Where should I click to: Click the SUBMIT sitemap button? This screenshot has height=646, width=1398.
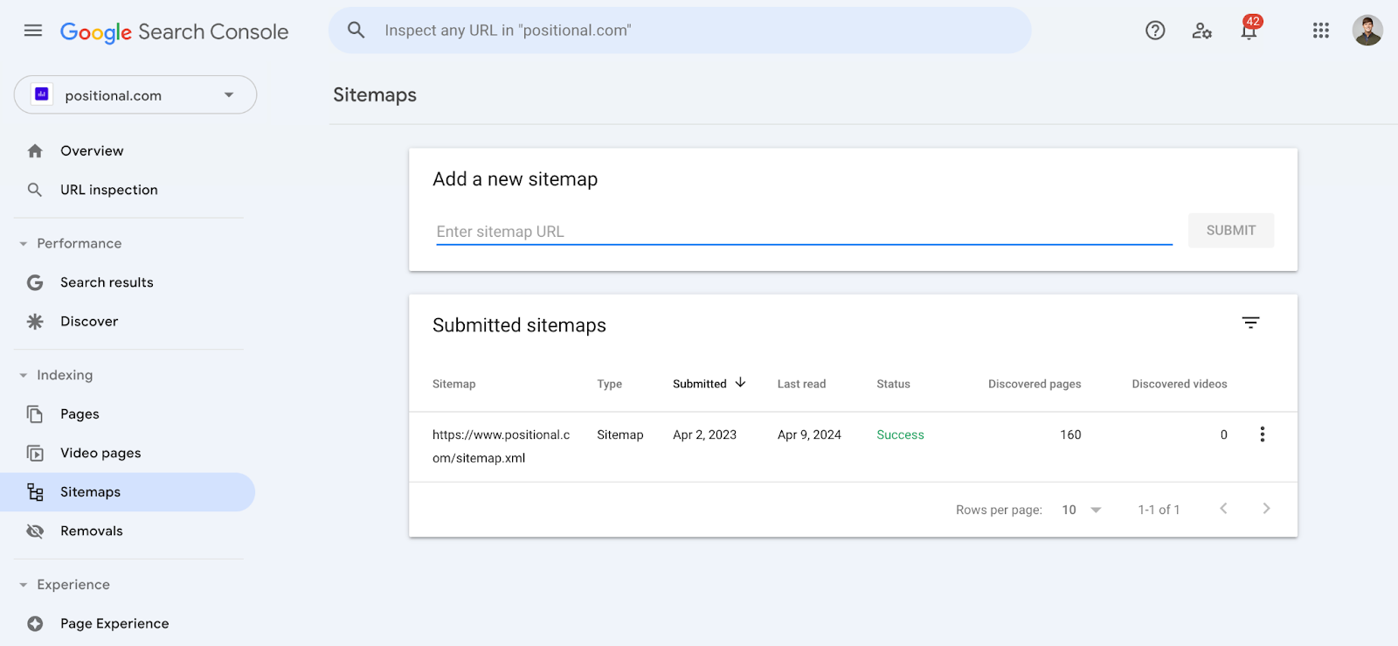tap(1231, 230)
